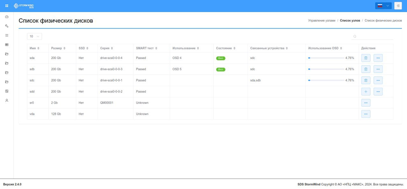Screen dimensions: 407x189
Task: Open the apps grid menu icon
Action: (x=7, y=6)
